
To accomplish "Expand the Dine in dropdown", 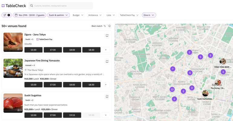I will point(149,15).
